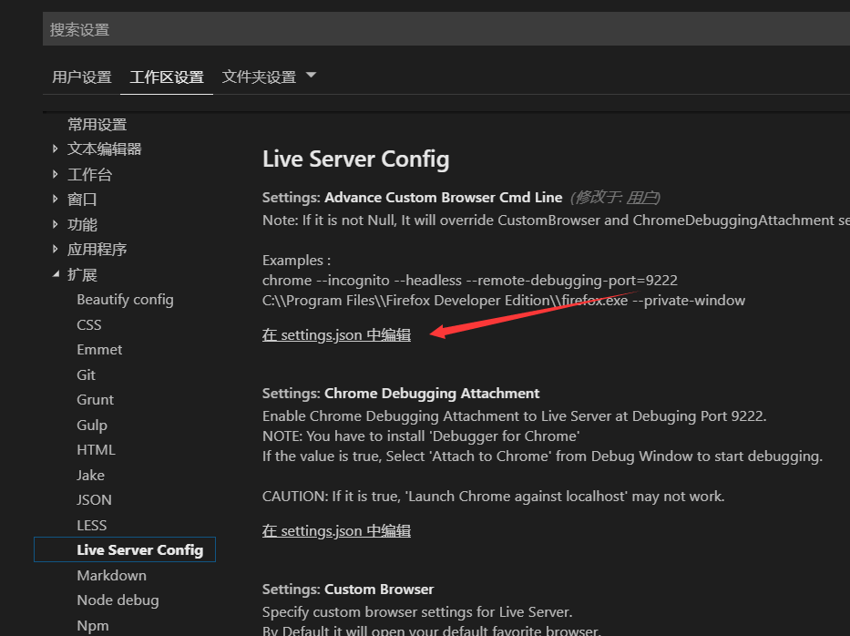
Task: Open Gulp extension settings
Action: click(92, 426)
